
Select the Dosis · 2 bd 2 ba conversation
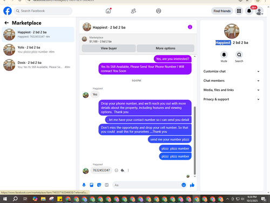[38, 65]
